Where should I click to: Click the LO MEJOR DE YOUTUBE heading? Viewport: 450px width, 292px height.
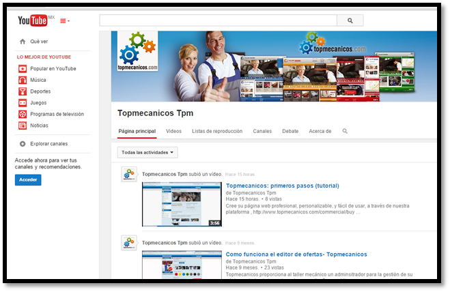(x=44, y=57)
